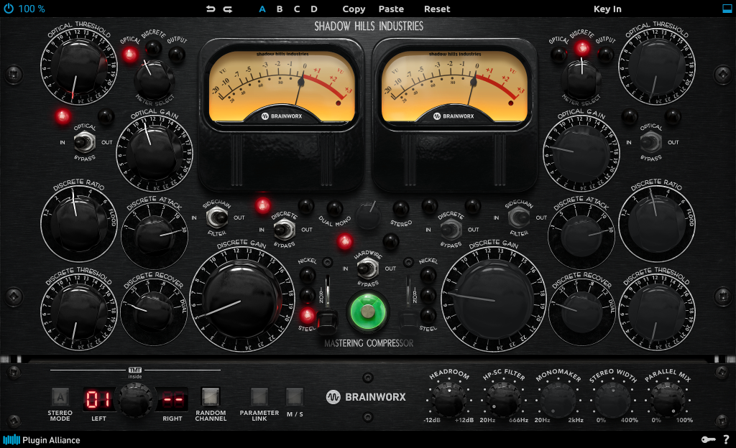This screenshot has width=736, height=448.
Task: Click the HP-SC Filter knob
Action: coord(504,400)
